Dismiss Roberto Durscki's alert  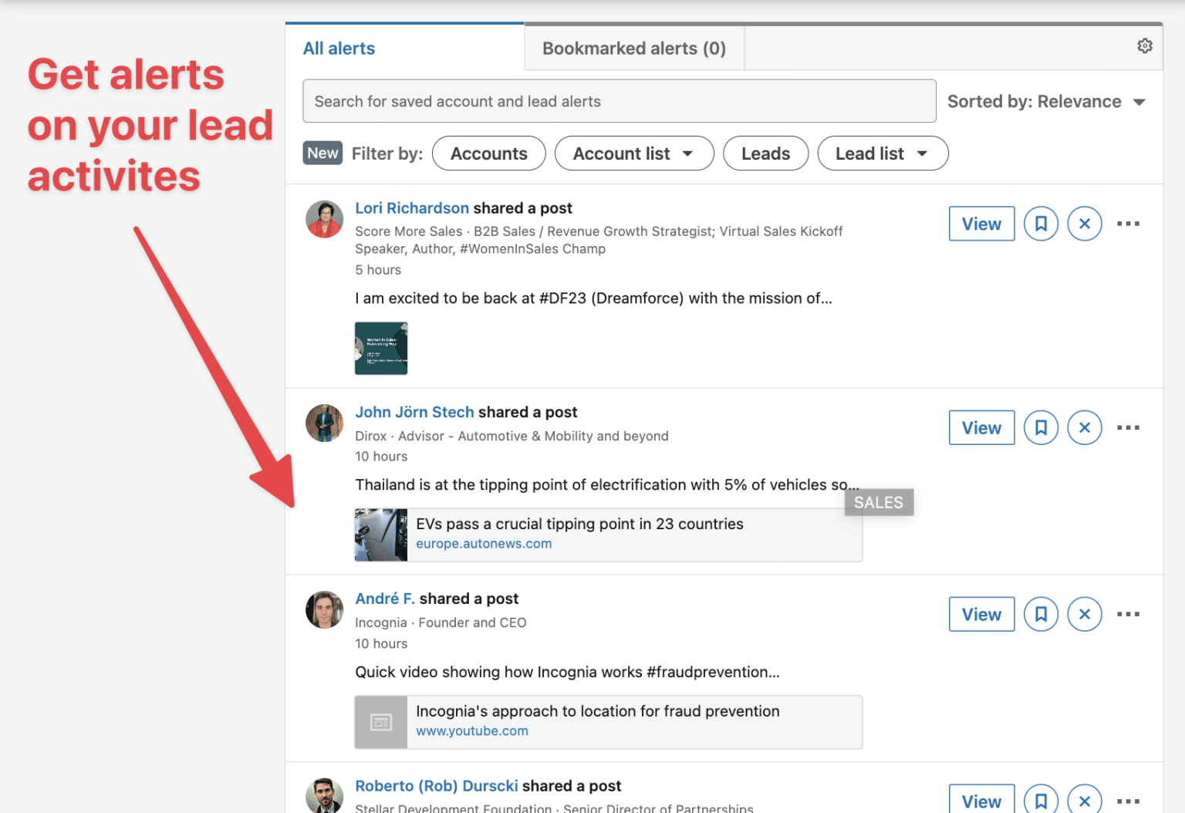tap(1085, 801)
